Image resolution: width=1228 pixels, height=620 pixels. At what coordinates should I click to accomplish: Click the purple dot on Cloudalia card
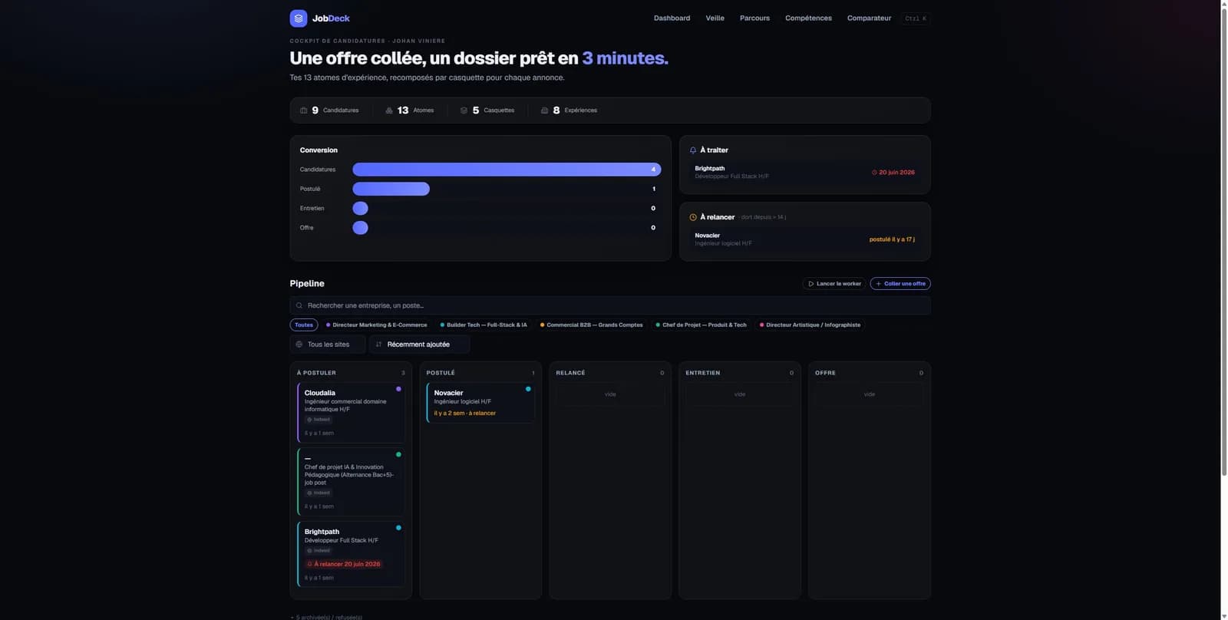(x=398, y=389)
